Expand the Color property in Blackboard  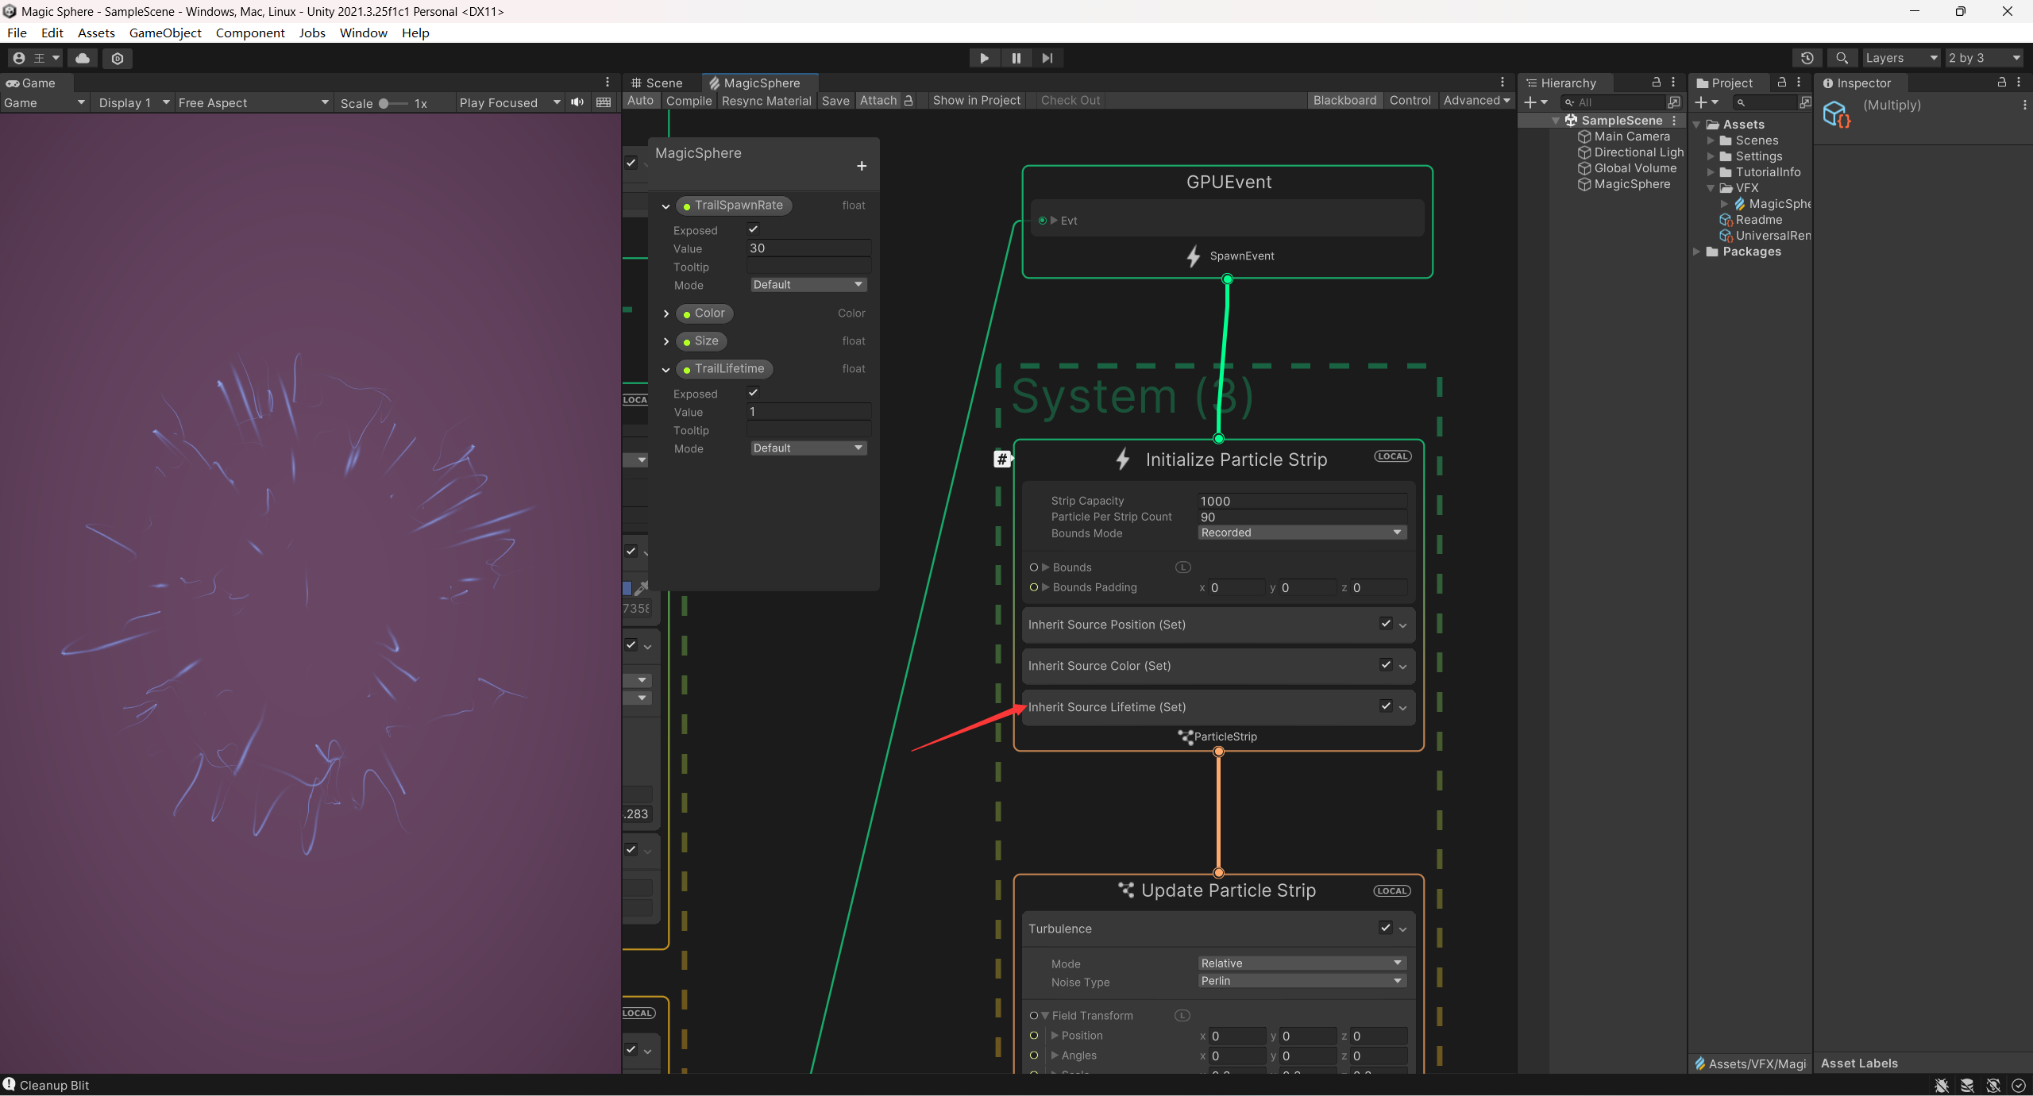pyautogui.click(x=665, y=313)
